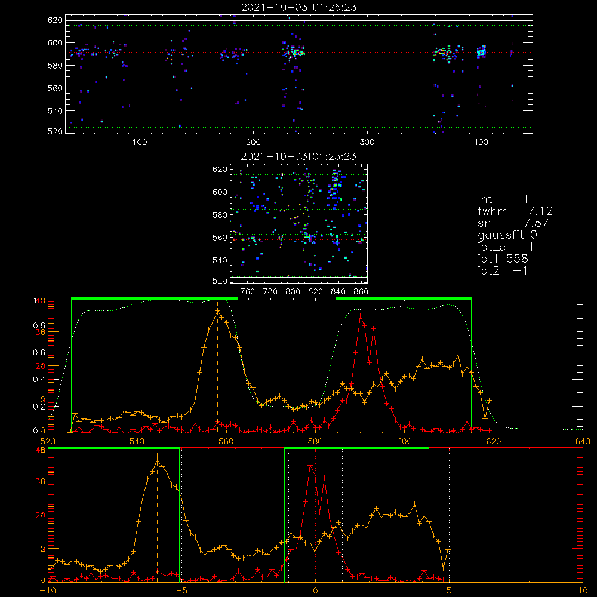Click the 540 y-axis label of top plot
Image resolution: width=597 pixels, height=597 pixels.
tap(55, 111)
